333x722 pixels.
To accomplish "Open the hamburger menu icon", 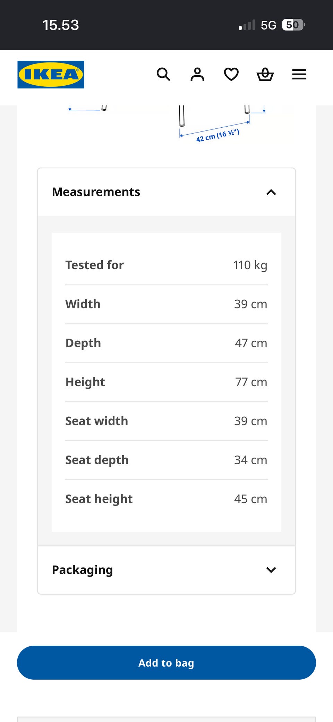I will coord(299,74).
